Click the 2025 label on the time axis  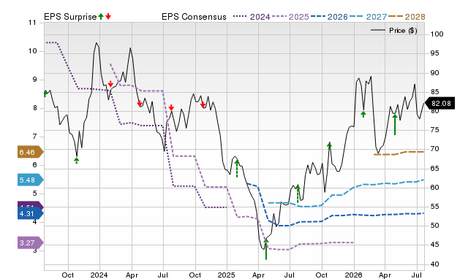226,275
